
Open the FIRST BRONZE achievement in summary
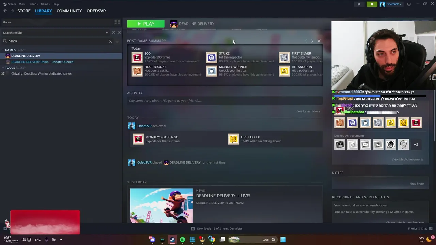[137, 71]
